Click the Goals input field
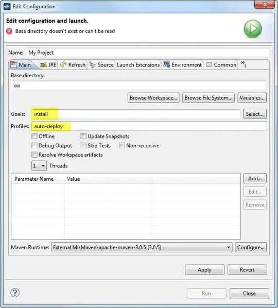 point(136,114)
